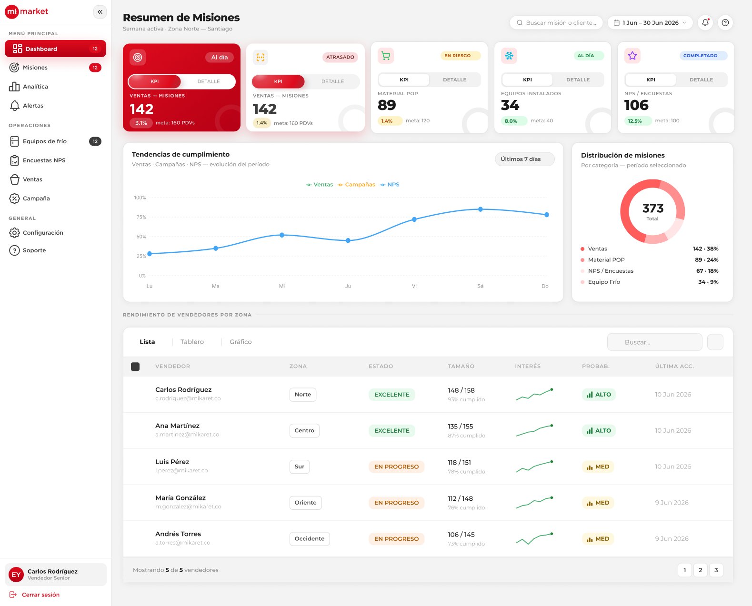Switch to the Gráfico tab
Screen dimensions: 752x606
(x=241, y=342)
